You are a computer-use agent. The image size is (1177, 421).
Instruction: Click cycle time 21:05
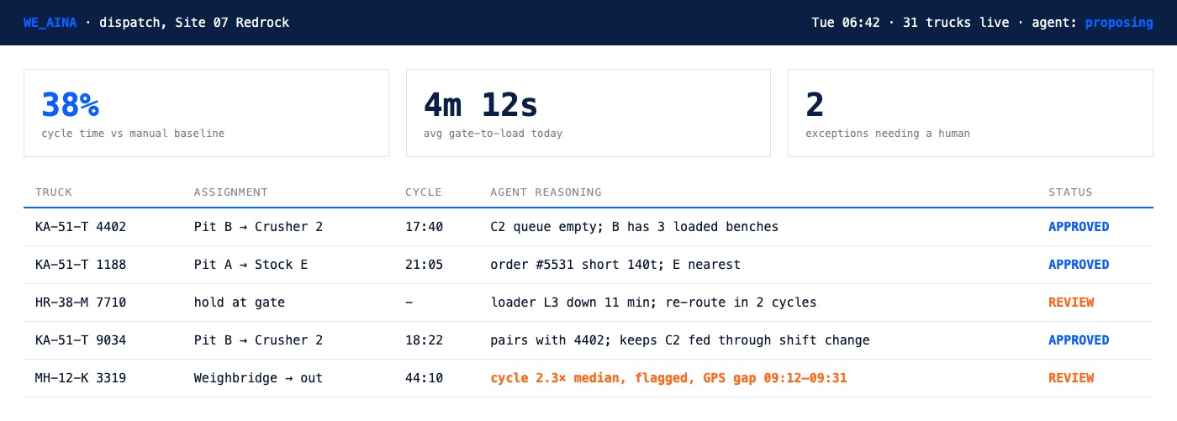click(x=424, y=265)
